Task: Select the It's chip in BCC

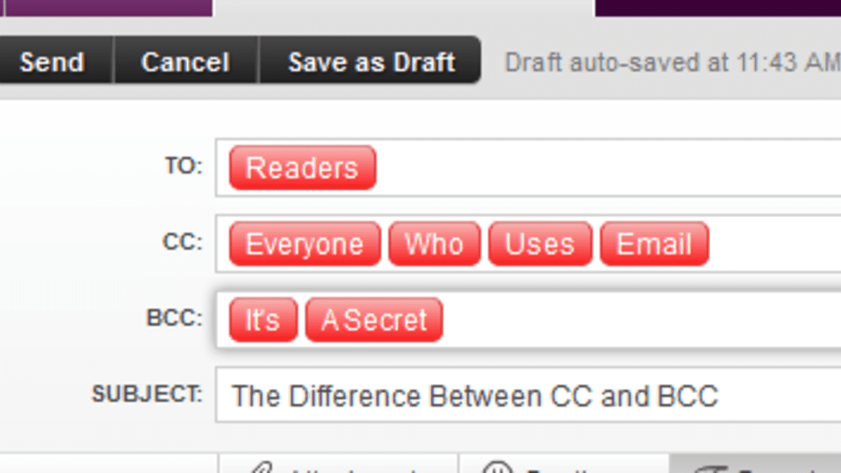Action: pyautogui.click(x=263, y=320)
